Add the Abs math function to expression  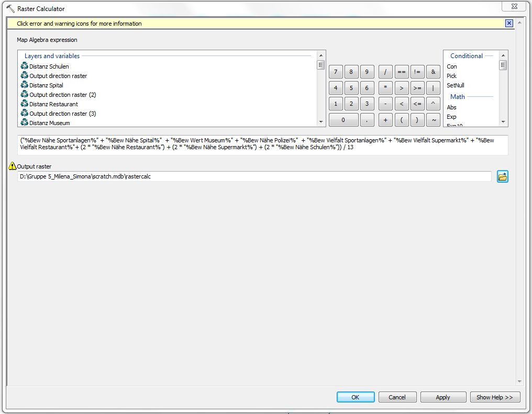point(451,107)
